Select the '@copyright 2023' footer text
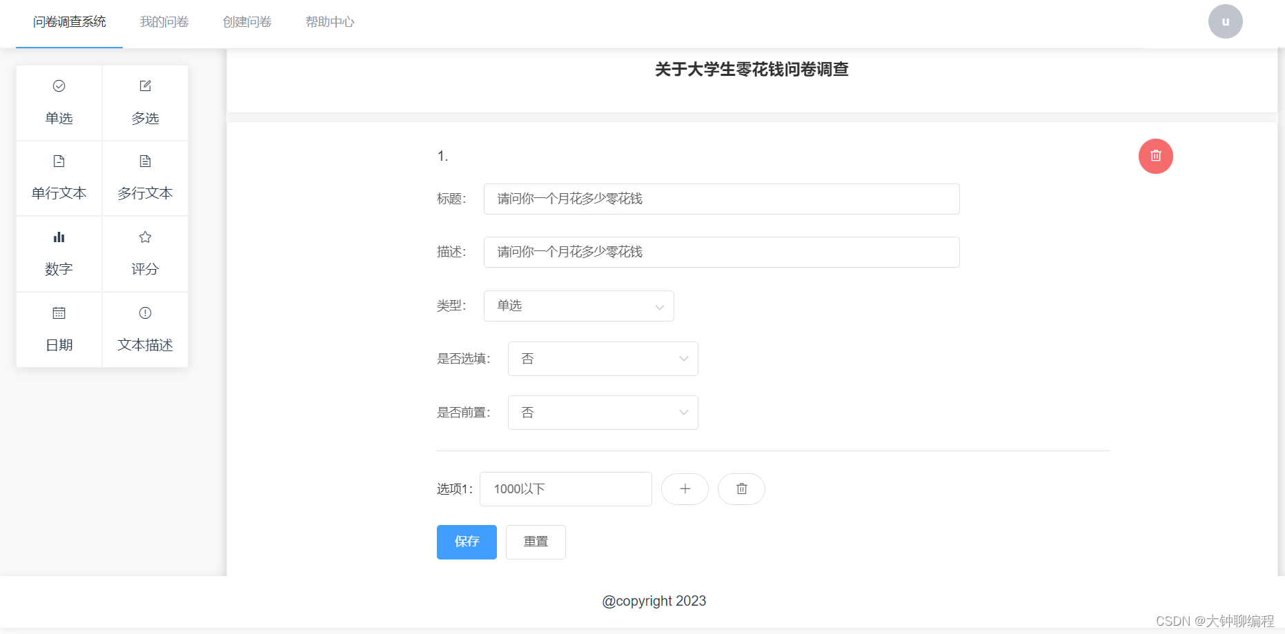 pyautogui.click(x=654, y=601)
